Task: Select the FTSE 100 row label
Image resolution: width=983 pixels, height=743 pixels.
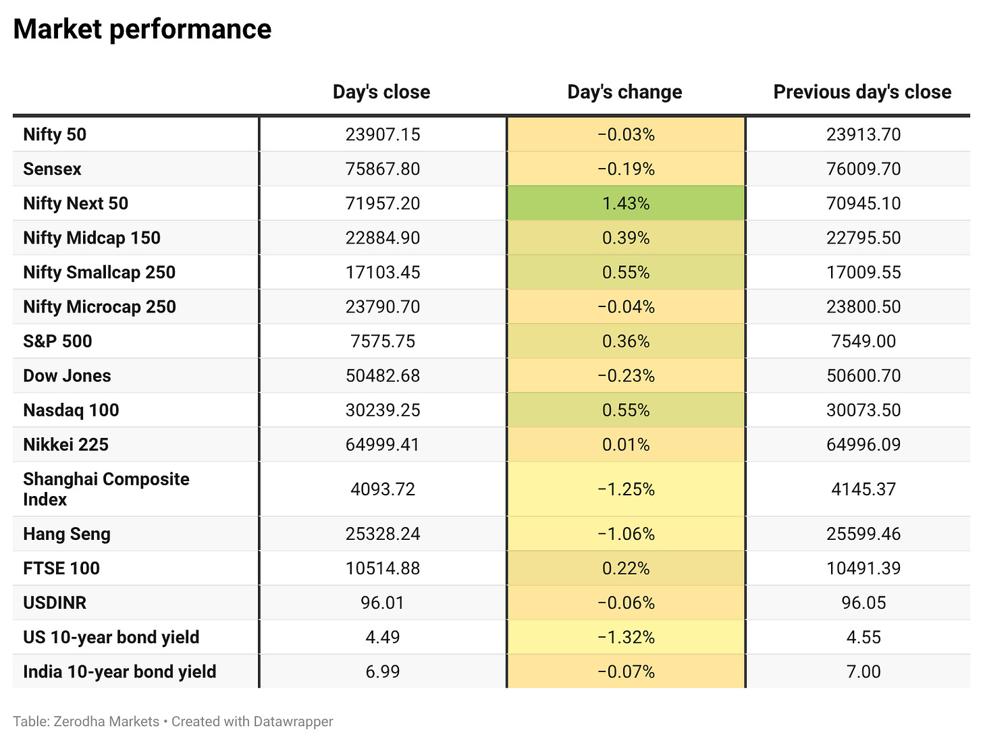Action: (x=61, y=568)
